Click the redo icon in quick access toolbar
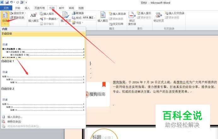Image resolution: width=218 pixels, height=139 pixels. [18, 2]
